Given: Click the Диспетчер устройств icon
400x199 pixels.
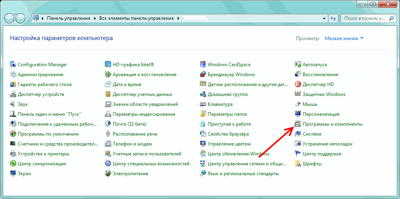Looking at the screenshot, I should click(x=13, y=94).
